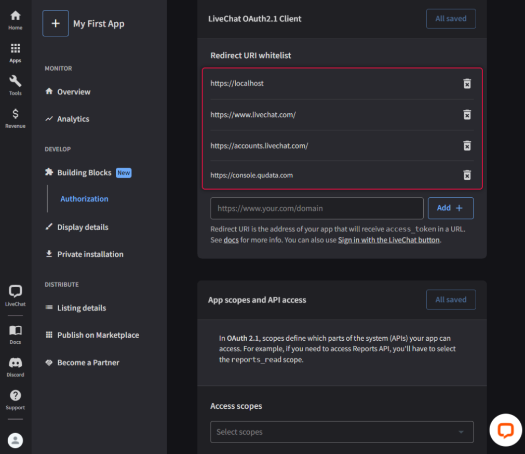
Task: Expand the Select scopes dropdown
Action: 342,432
